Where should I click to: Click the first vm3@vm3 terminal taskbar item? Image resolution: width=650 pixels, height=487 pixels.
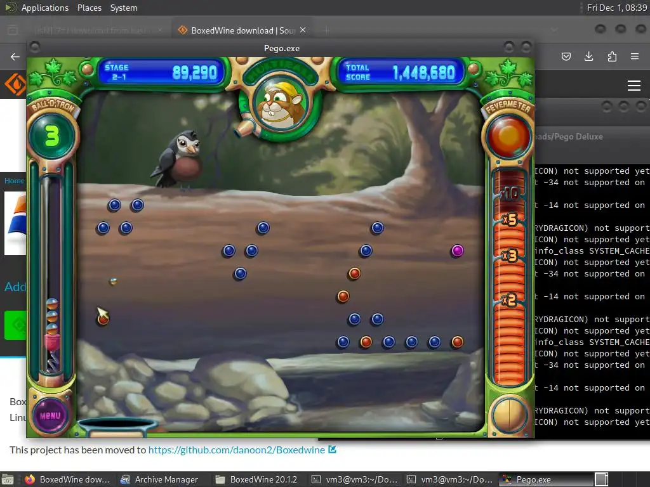(x=355, y=479)
